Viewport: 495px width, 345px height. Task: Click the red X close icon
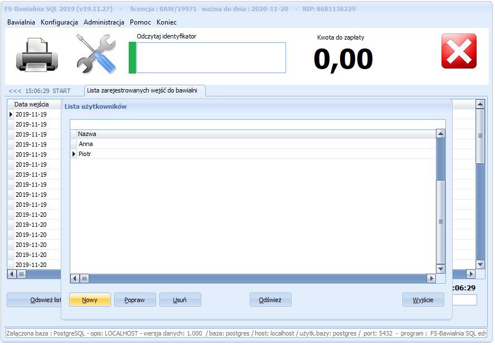(x=459, y=51)
